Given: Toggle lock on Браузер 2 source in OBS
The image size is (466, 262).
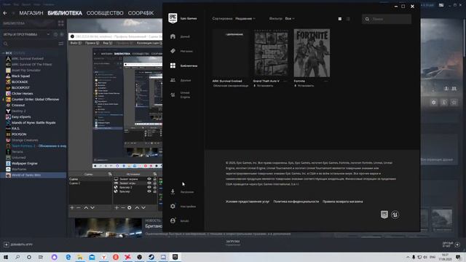Looking at the screenshot, I should pos(155,188).
